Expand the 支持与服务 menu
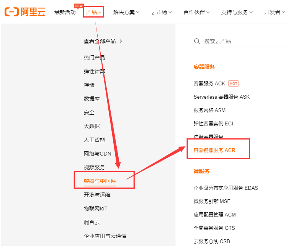This screenshot has height=247, width=293. 237,12
